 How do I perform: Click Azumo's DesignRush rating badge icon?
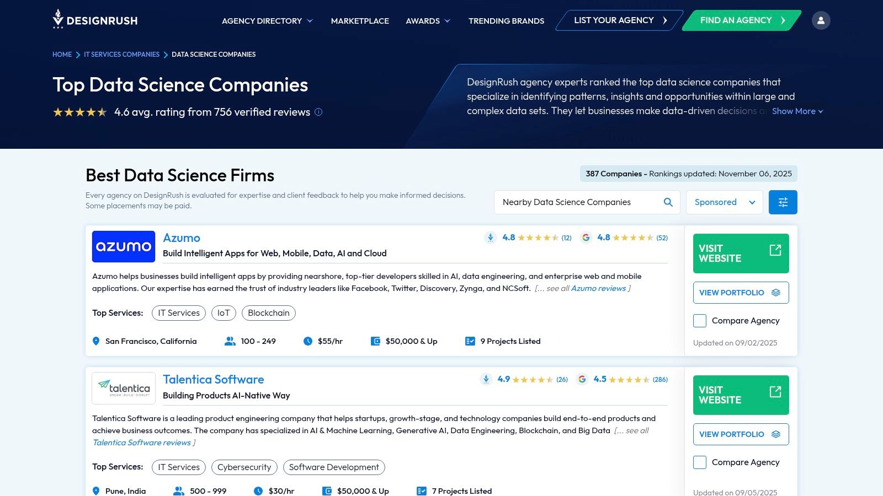pos(491,238)
